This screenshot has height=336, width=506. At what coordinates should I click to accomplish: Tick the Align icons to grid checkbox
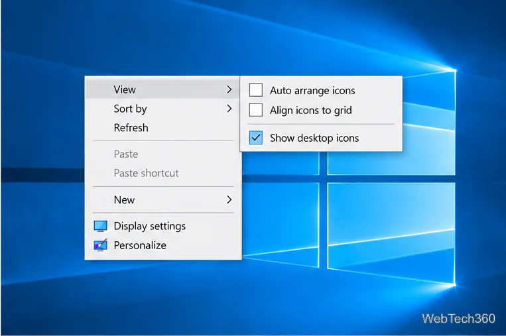[x=256, y=110]
